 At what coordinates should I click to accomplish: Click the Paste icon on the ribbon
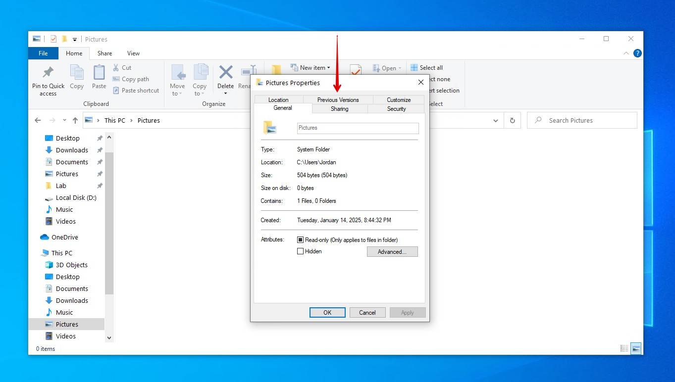(x=99, y=77)
